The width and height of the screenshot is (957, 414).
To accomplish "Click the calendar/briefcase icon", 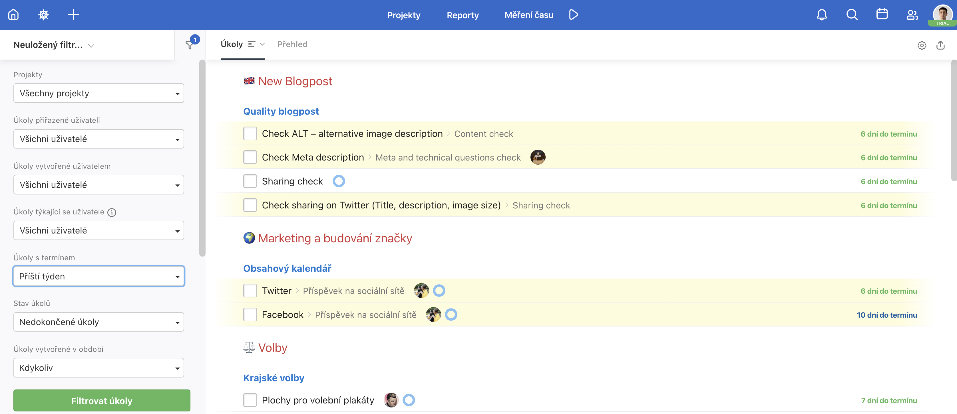I will [881, 15].
